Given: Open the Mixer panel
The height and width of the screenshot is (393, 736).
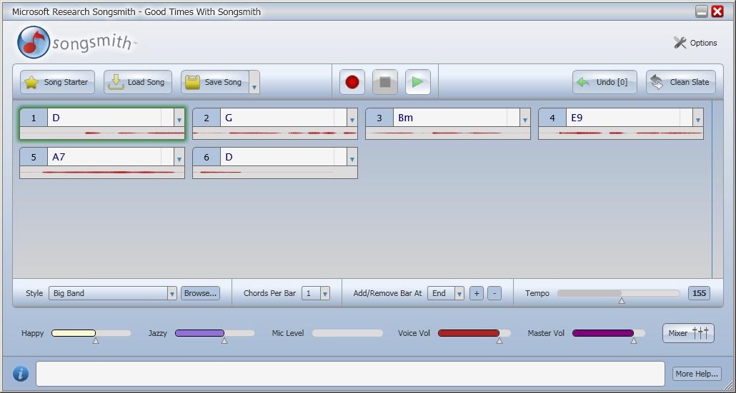Looking at the screenshot, I should [688, 333].
